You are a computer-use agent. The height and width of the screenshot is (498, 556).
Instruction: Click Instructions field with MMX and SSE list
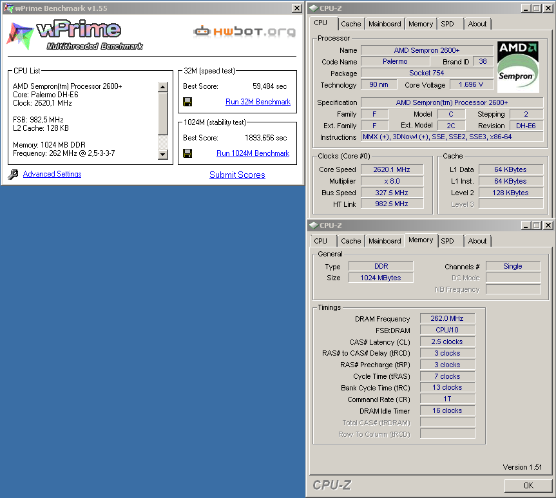(x=452, y=137)
